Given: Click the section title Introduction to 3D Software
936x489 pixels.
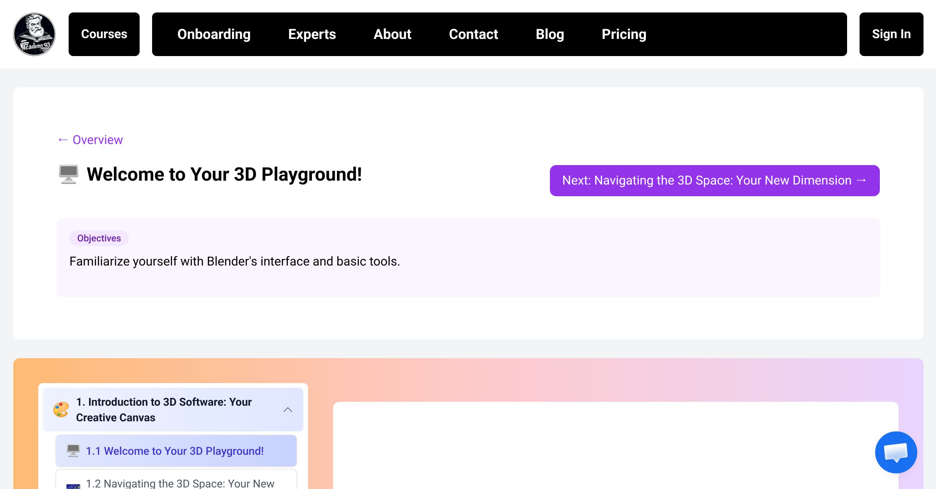Looking at the screenshot, I should 164,410.
